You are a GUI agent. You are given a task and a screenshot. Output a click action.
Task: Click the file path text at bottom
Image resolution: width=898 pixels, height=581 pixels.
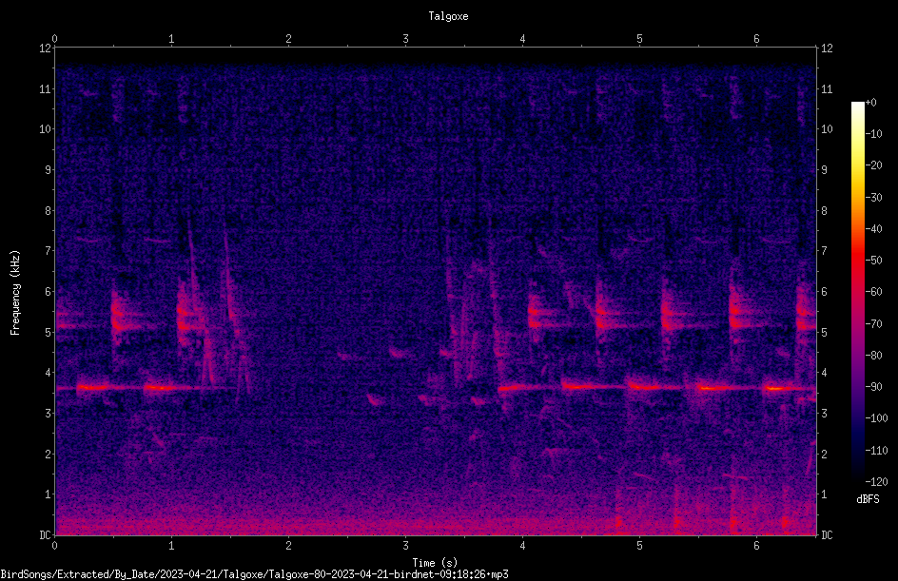tap(254, 574)
